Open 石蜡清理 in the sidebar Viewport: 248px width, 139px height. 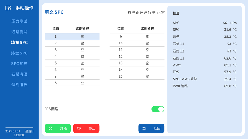[19, 74]
